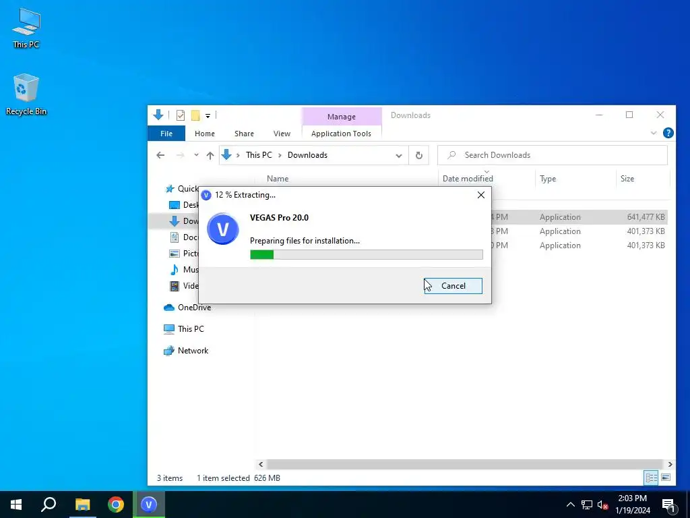Click the green extraction progress bar
Screen dimensions: 690x518
(366, 254)
